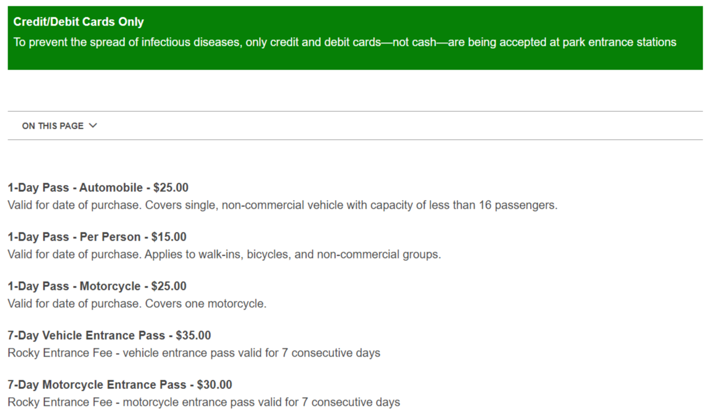Select the 1-Day Pass - Per Person heading
The image size is (709, 418).
pyautogui.click(x=74, y=237)
